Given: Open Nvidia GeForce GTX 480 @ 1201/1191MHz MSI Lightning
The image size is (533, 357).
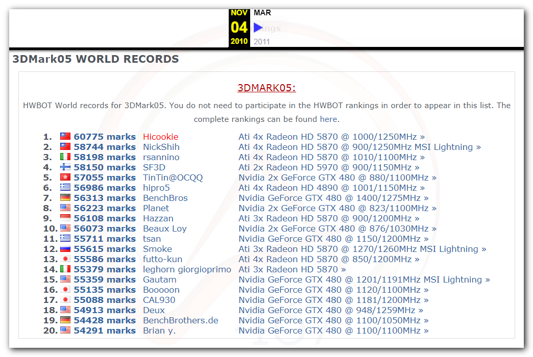Looking at the screenshot, I should point(364,279).
